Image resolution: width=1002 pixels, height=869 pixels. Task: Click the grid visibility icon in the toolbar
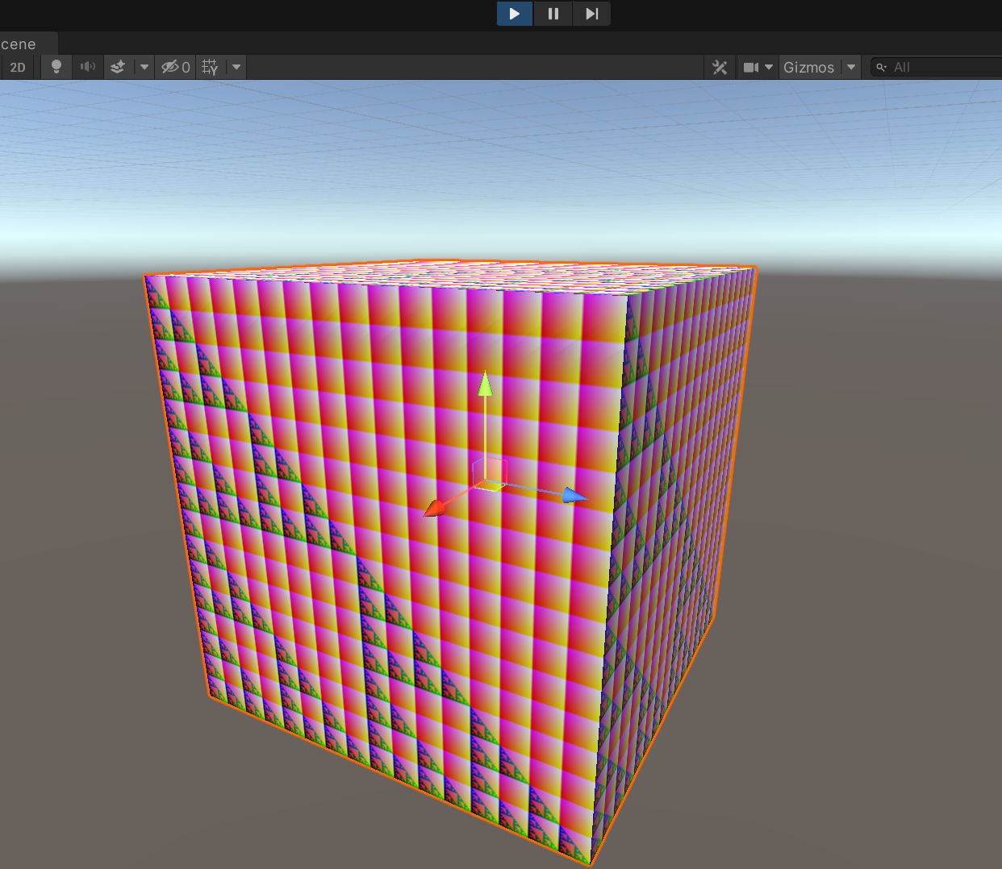(208, 67)
